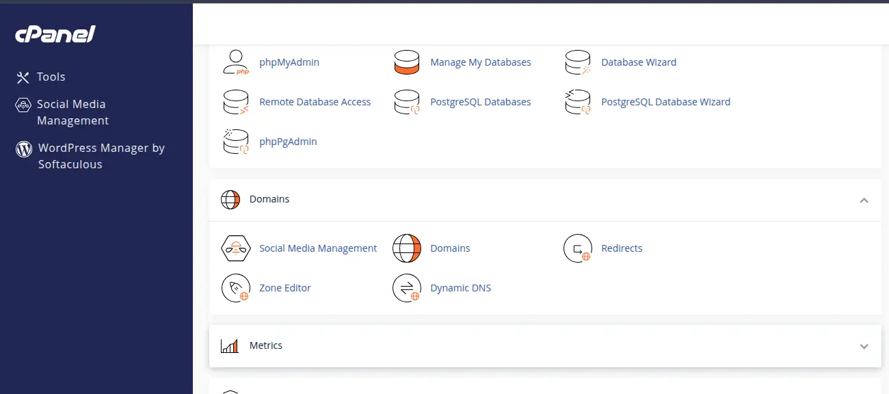Click the Social Media Management sidebar icon
Screen dimensions: 889x394
23,105
